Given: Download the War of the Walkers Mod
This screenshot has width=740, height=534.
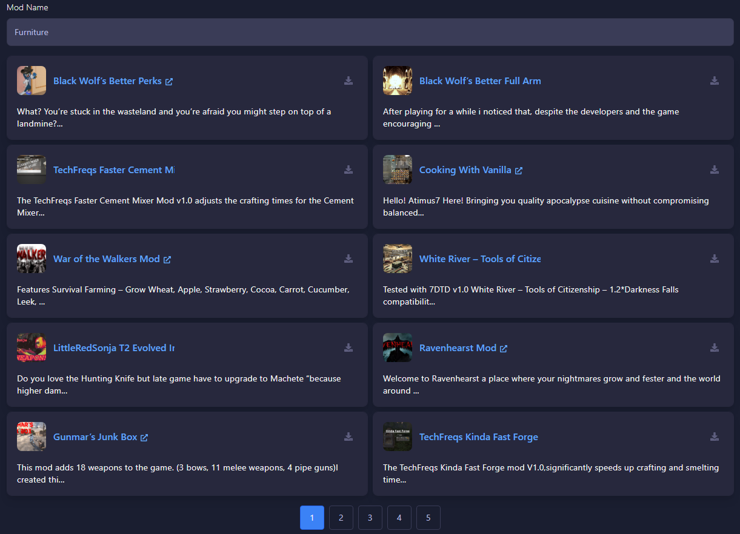Looking at the screenshot, I should 348,259.
